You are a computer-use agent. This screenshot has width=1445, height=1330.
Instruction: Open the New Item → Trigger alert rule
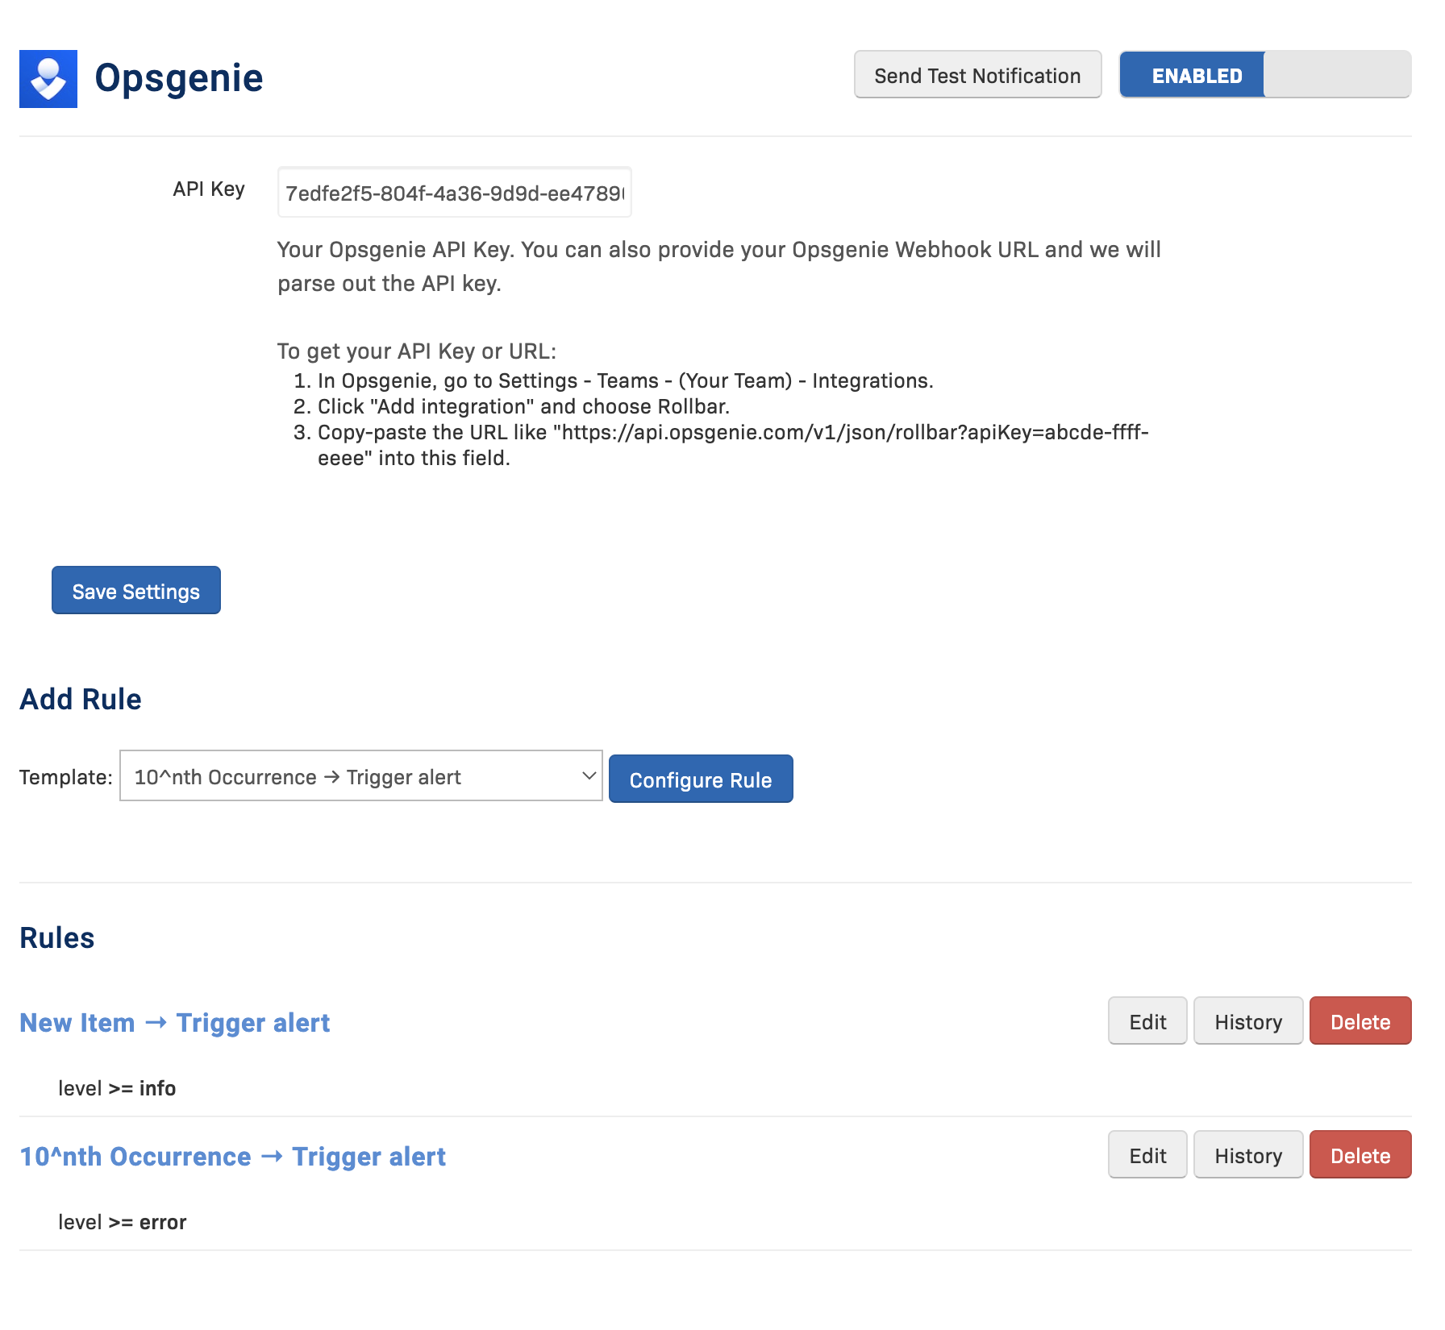pyautogui.click(x=175, y=1022)
